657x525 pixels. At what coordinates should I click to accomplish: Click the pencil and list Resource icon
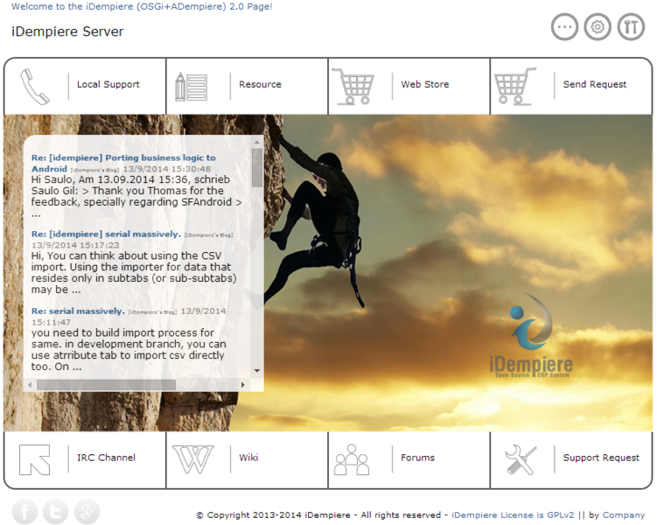[191, 86]
